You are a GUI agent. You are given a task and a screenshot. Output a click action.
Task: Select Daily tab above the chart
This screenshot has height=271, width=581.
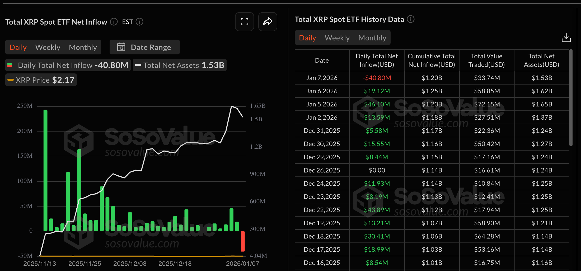[x=18, y=47]
